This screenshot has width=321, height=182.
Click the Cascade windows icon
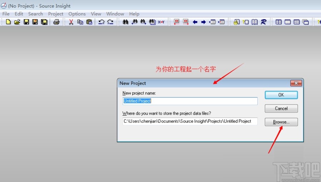[x=305, y=22]
